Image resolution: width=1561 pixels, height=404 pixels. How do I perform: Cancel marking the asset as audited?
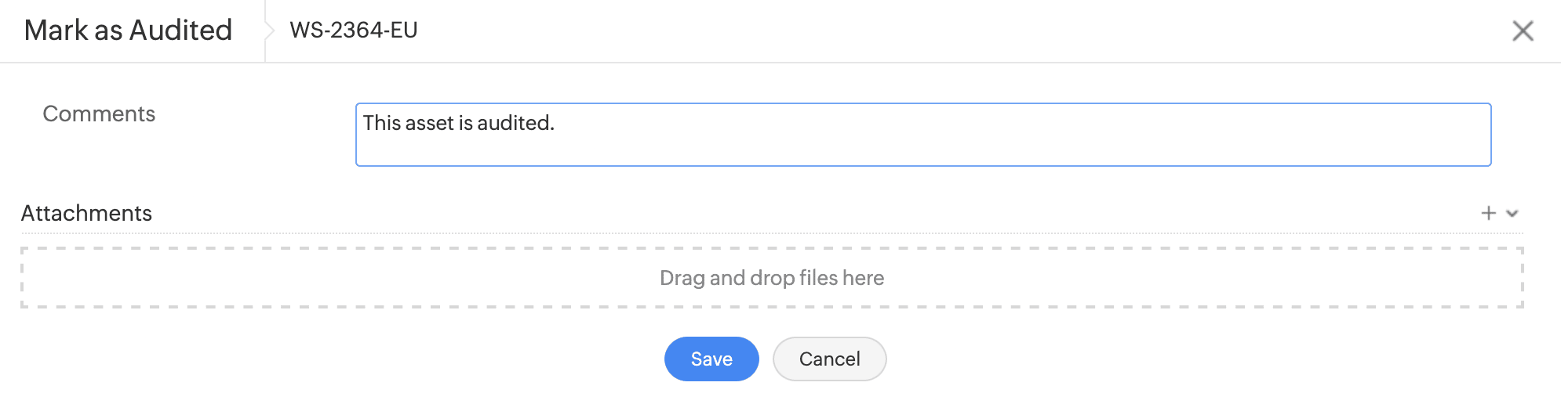[829, 359]
